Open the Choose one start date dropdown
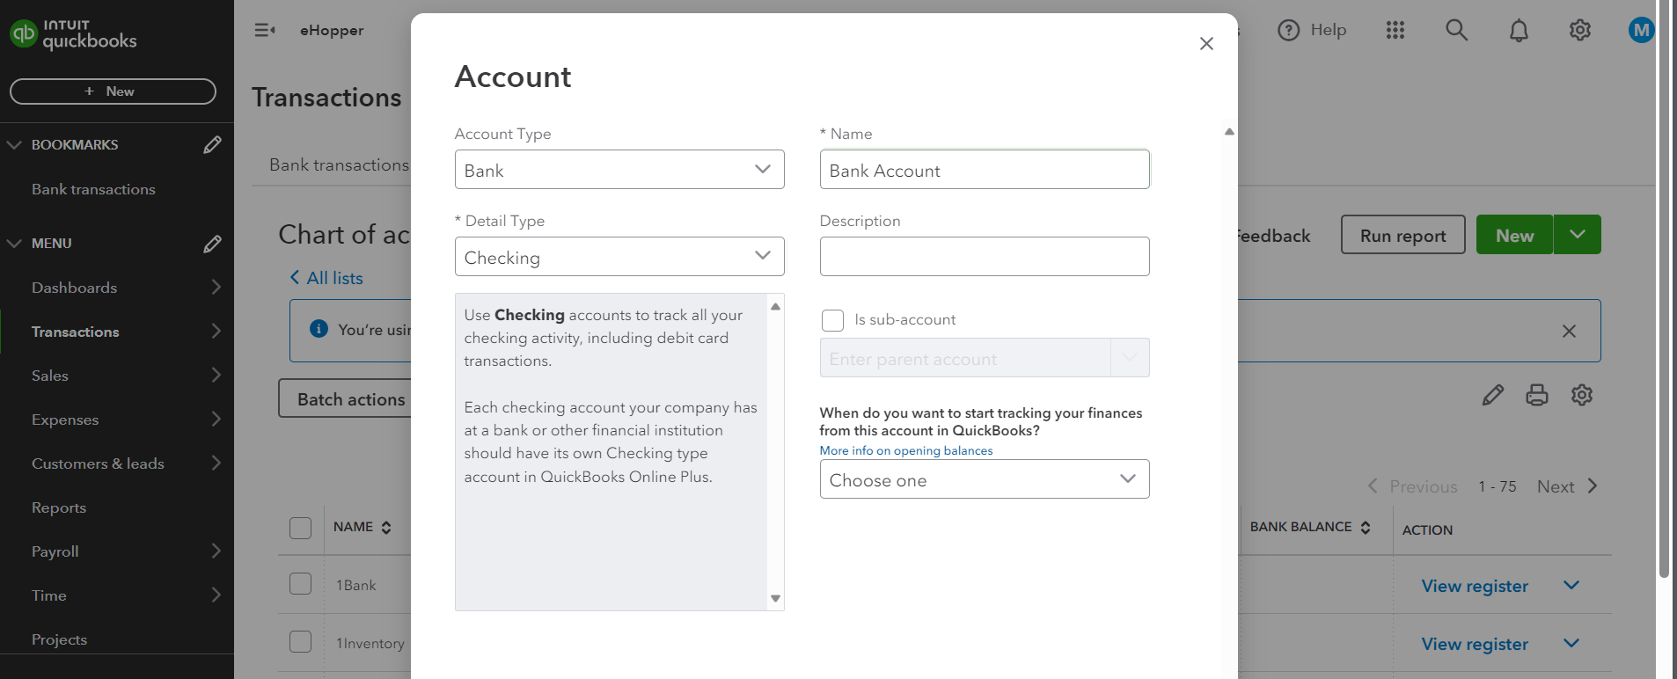Viewport: 1677px width, 679px height. coord(985,479)
